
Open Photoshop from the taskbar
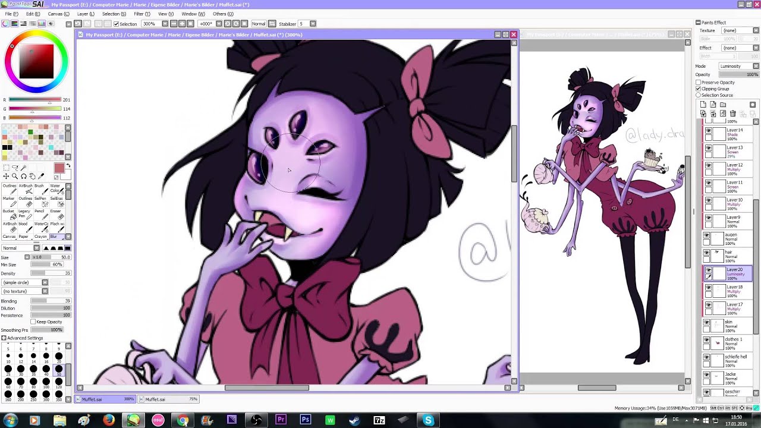[x=305, y=420]
